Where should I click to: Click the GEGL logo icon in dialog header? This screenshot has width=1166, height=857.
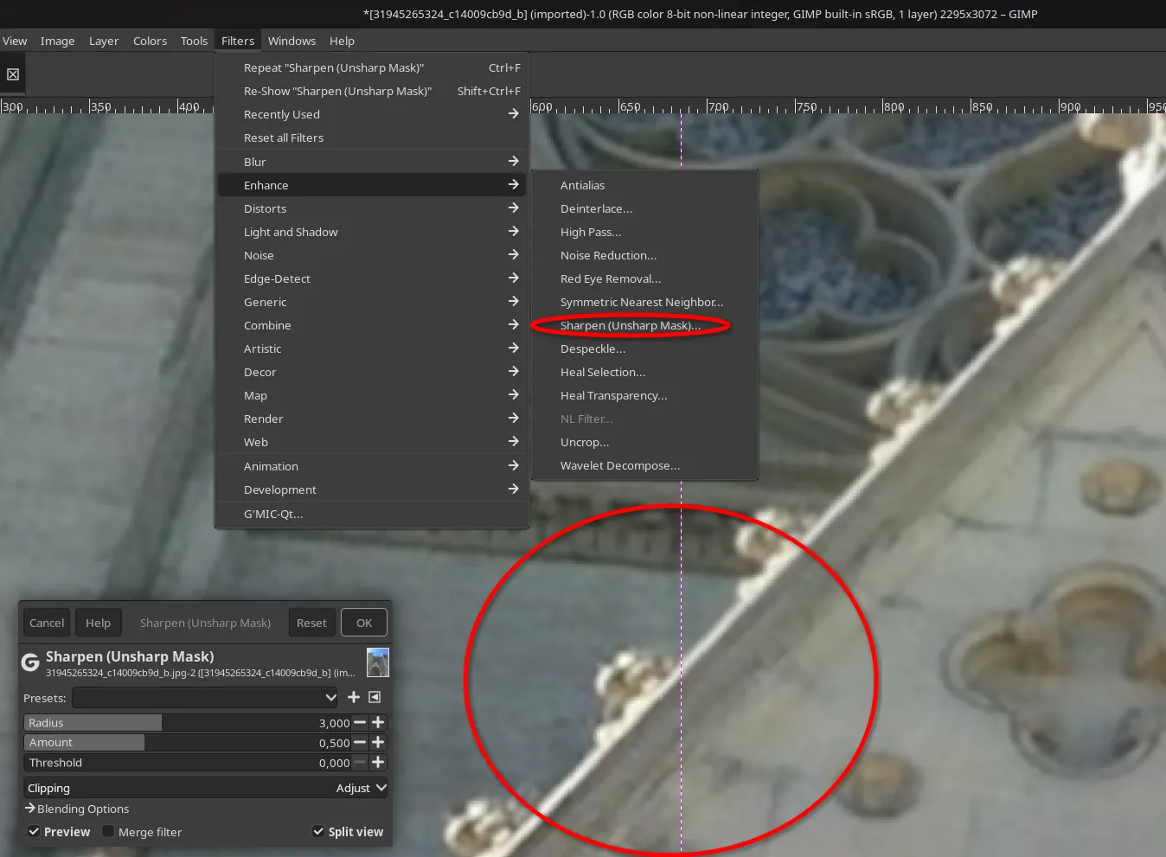(30, 662)
